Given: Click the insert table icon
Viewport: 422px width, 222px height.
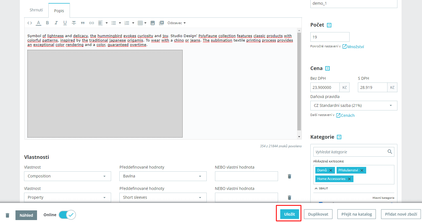Looking at the screenshot, I should click(x=140, y=23).
